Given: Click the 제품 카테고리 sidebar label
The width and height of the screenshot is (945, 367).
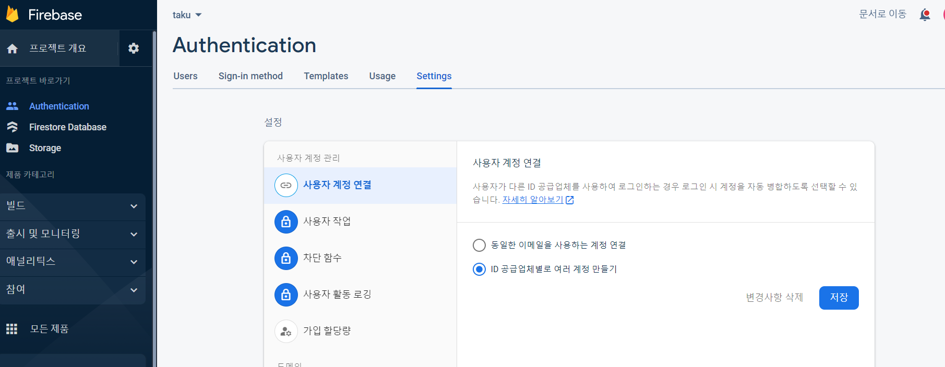Looking at the screenshot, I should point(30,175).
